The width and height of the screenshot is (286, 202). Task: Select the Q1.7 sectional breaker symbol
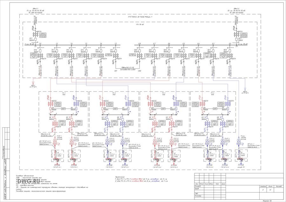click(x=116, y=51)
